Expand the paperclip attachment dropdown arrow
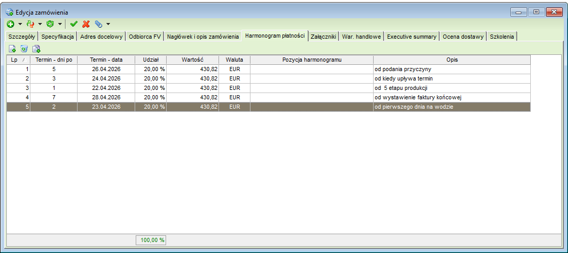This screenshot has width=568, height=253. pyautogui.click(x=108, y=24)
